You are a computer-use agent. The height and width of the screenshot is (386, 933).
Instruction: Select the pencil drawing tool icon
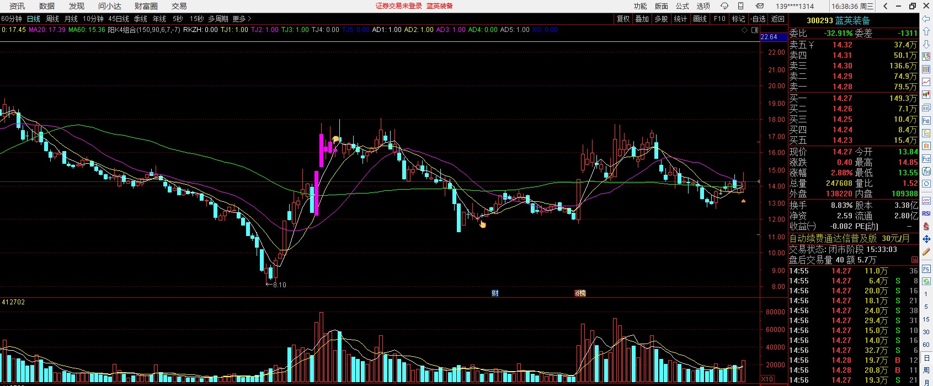926,252
